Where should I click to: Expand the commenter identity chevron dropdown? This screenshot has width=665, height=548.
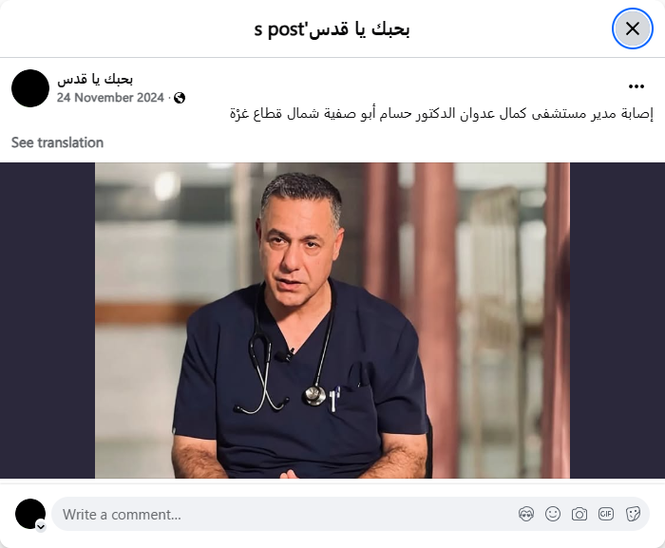[41, 527]
